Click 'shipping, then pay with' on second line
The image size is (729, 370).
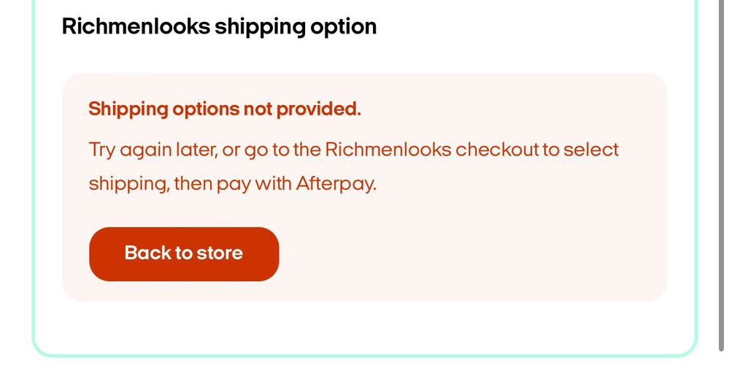pyautogui.click(x=190, y=182)
